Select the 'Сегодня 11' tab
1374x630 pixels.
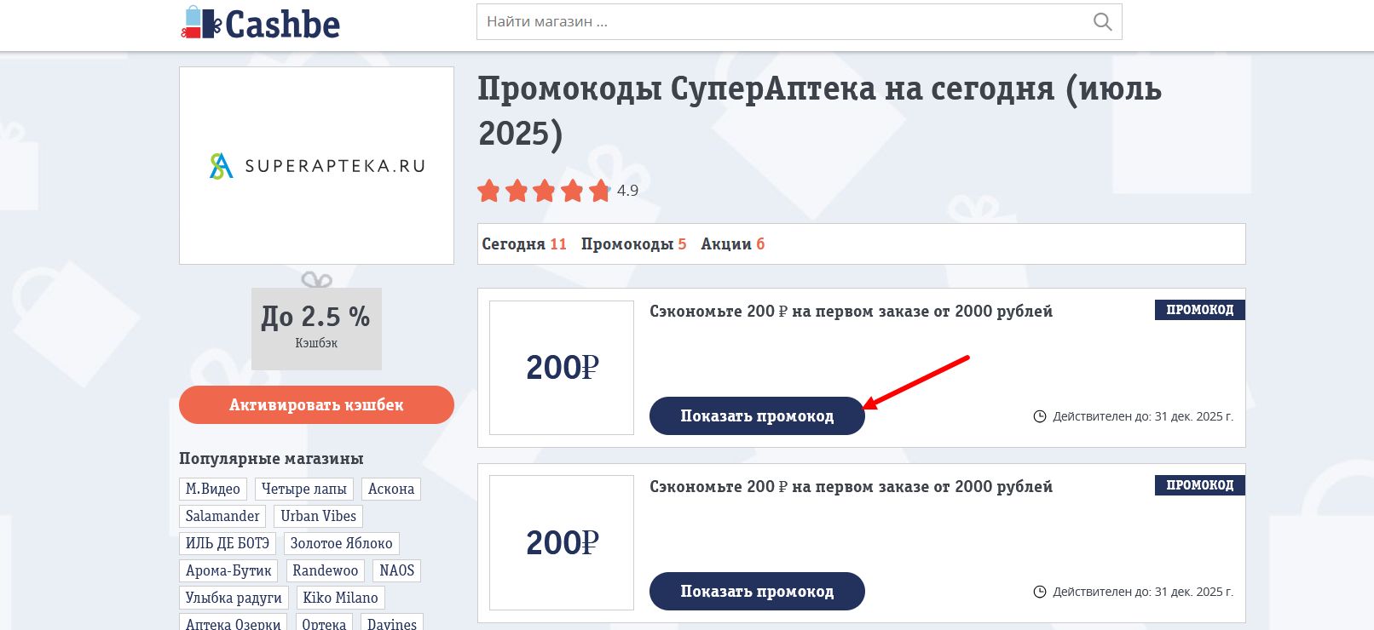(524, 244)
